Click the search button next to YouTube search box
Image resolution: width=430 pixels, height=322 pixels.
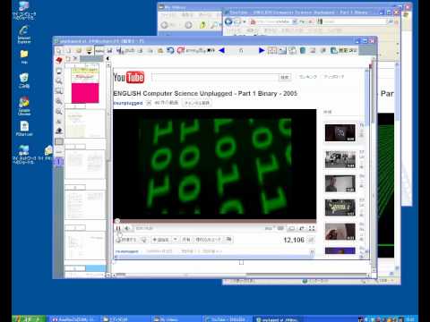285,77
